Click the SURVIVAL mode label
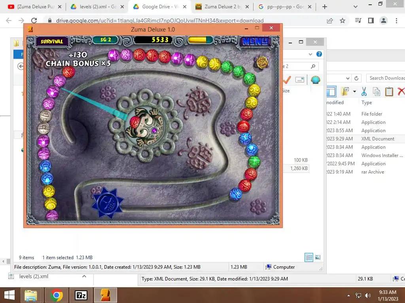The height and width of the screenshot is (303, 405). [52, 41]
